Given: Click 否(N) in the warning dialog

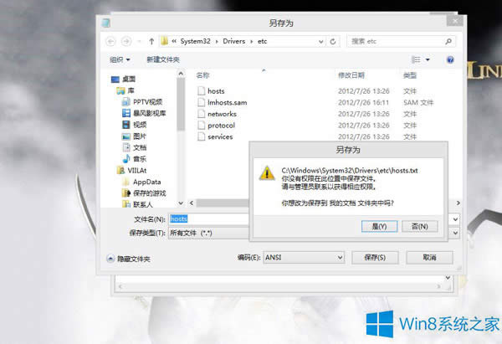Looking at the screenshot, I should [419, 227].
